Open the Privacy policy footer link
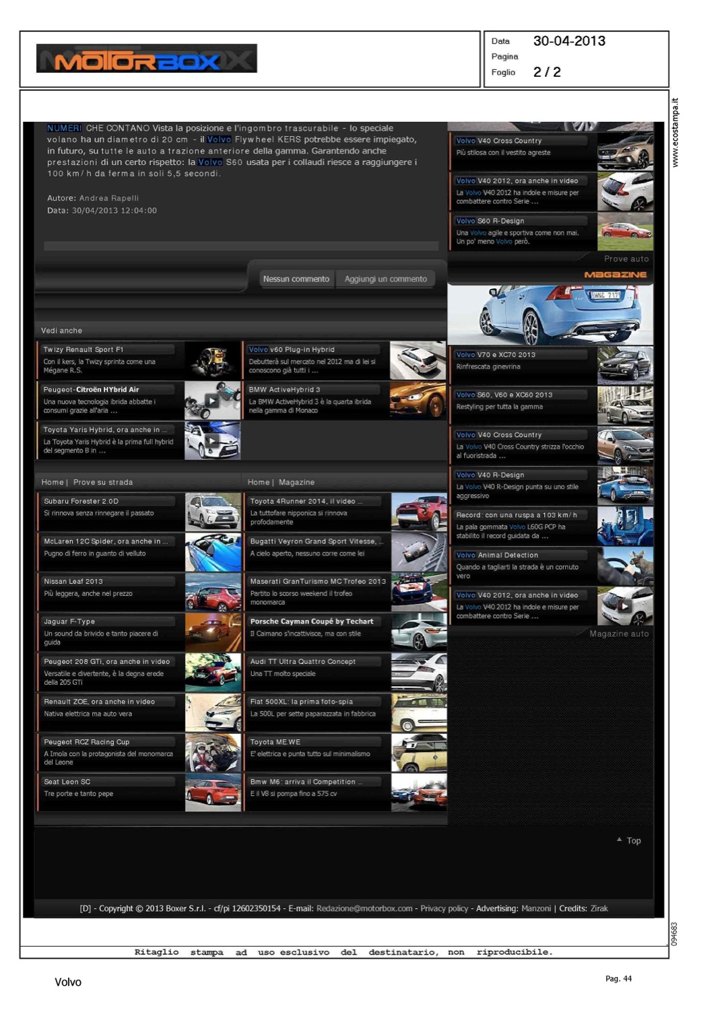The width and height of the screenshot is (720, 1010). click(444, 908)
